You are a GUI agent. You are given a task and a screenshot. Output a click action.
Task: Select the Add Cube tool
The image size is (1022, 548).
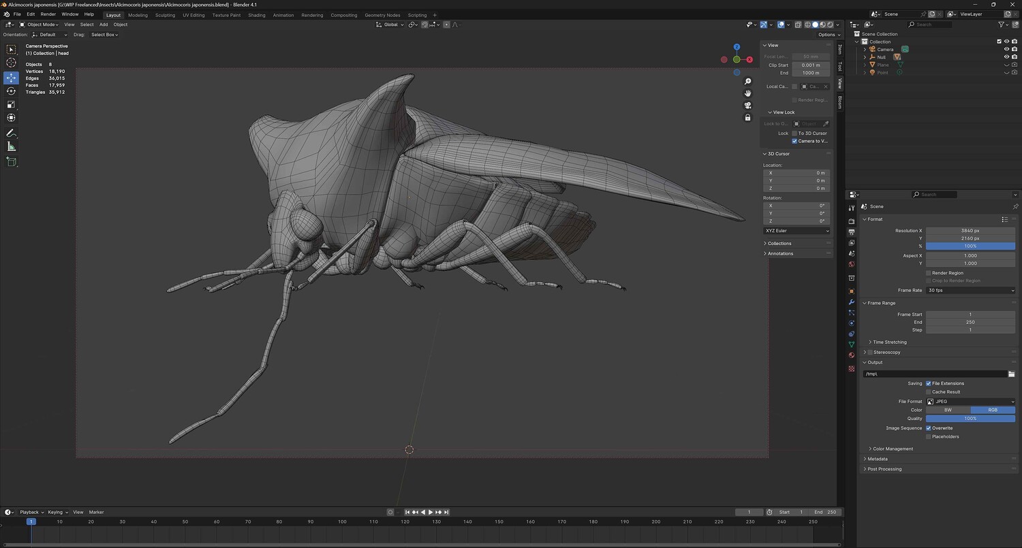click(11, 162)
